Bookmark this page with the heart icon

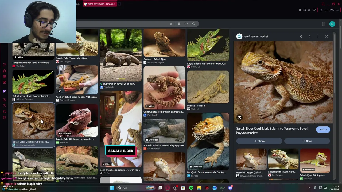pyautogui.click(x=314, y=10)
